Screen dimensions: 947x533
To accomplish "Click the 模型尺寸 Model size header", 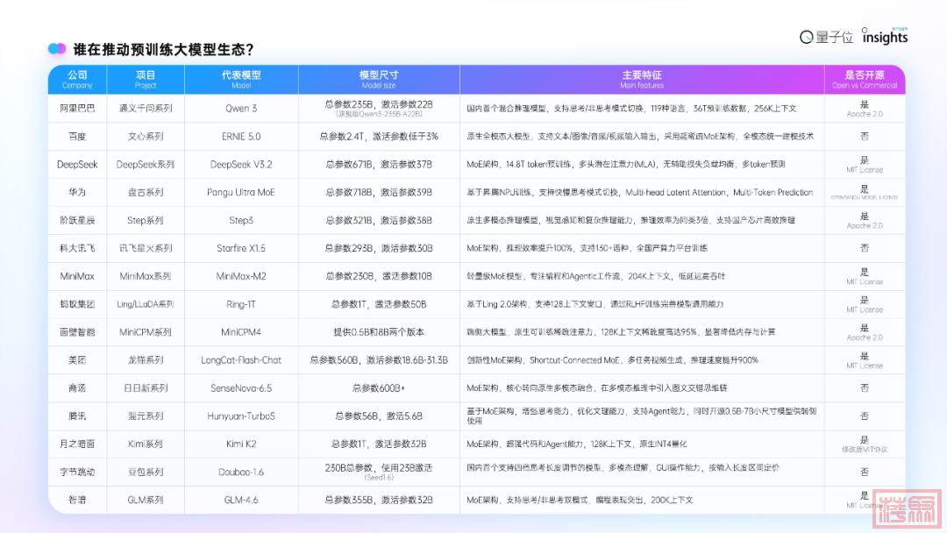I will 378,80.
